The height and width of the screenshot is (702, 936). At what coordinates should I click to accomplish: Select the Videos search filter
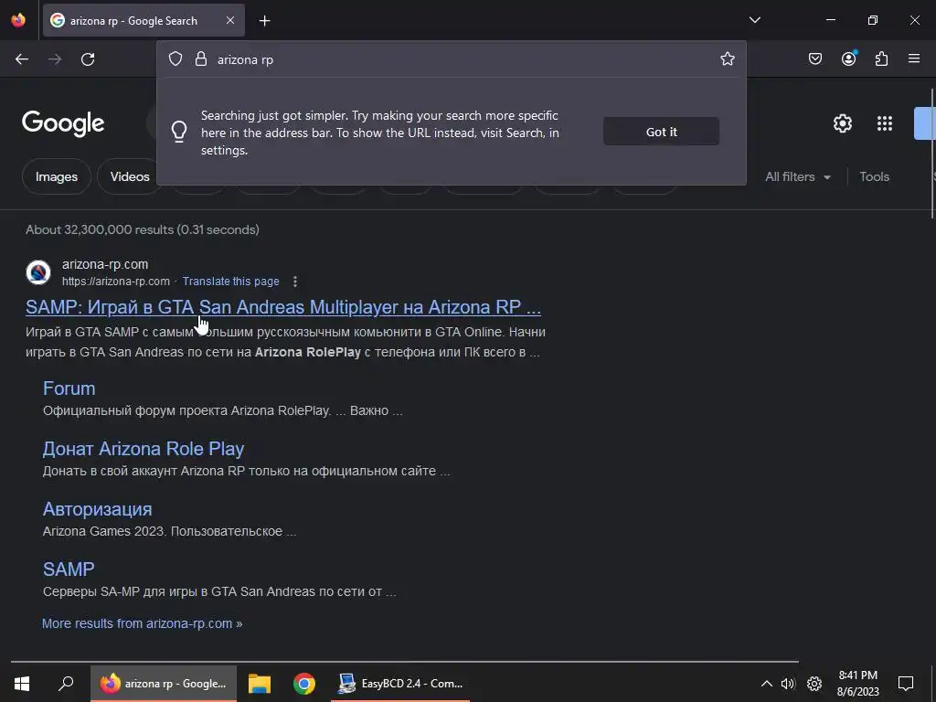pos(130,176)
